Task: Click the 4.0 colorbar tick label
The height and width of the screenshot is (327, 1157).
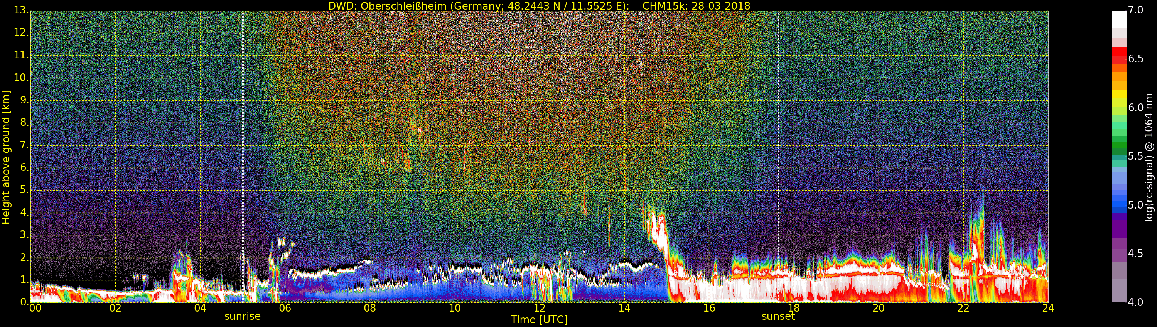Action: pos(1136,302)
